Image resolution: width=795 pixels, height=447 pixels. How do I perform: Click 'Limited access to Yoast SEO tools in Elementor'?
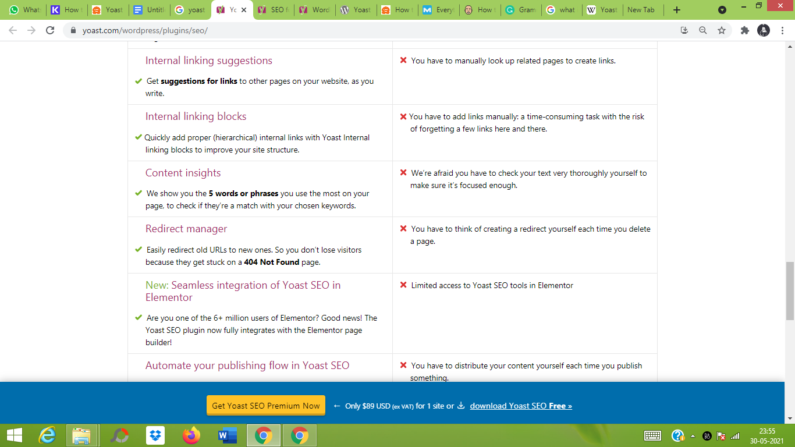click(x=492, y=285)
